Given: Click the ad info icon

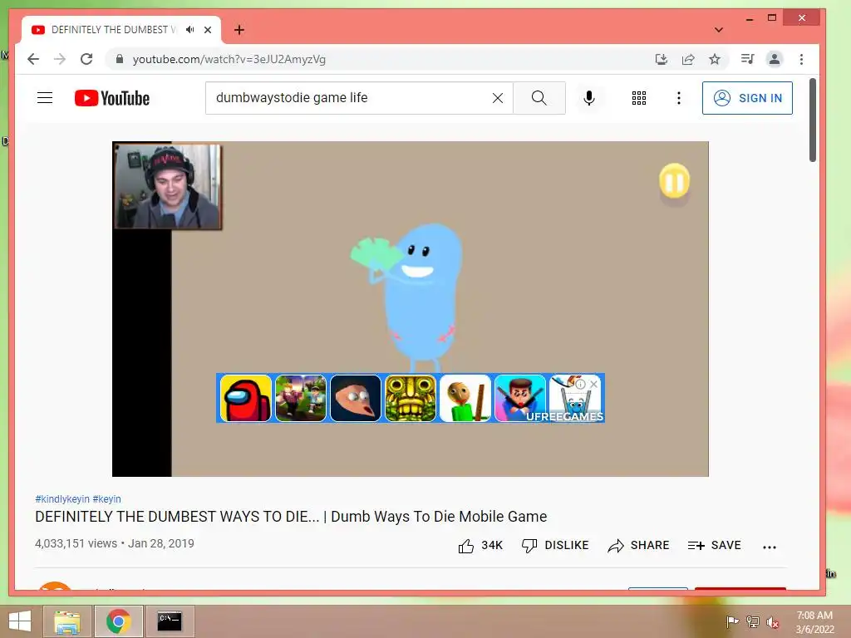Looking at the screenshot, I should [580, 384].
